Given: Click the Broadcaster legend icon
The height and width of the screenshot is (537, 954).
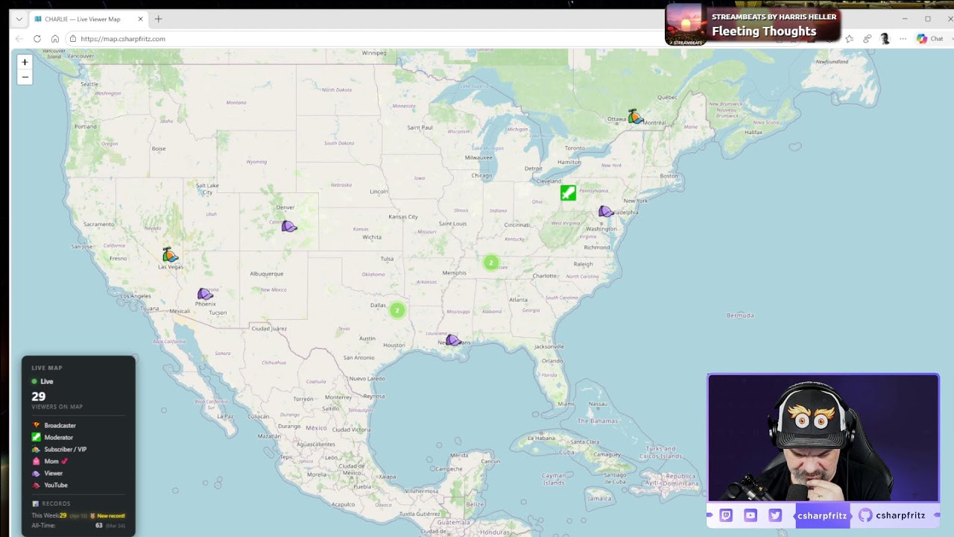Looking at the screenshot, I should coord(36,425).
